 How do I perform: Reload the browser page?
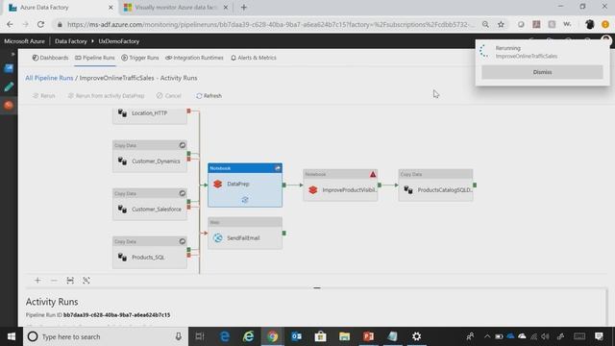[40, 24]
